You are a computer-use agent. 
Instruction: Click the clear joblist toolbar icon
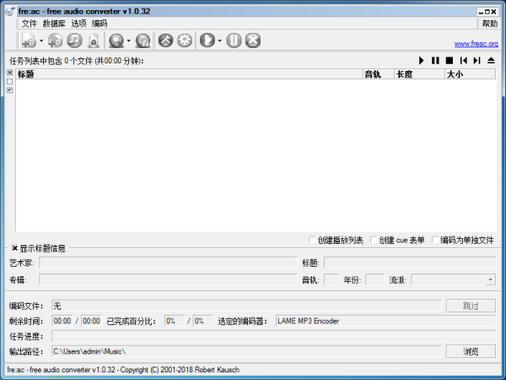coord(94,40)
